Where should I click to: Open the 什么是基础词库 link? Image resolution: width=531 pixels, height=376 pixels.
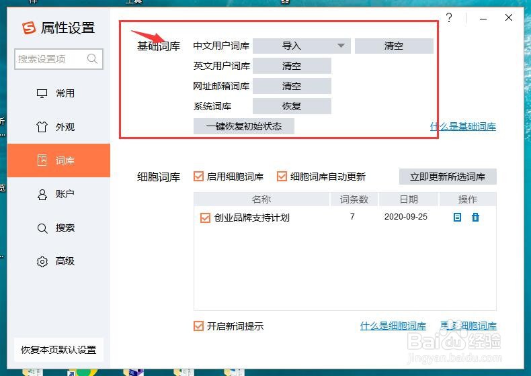pos(463,127)
